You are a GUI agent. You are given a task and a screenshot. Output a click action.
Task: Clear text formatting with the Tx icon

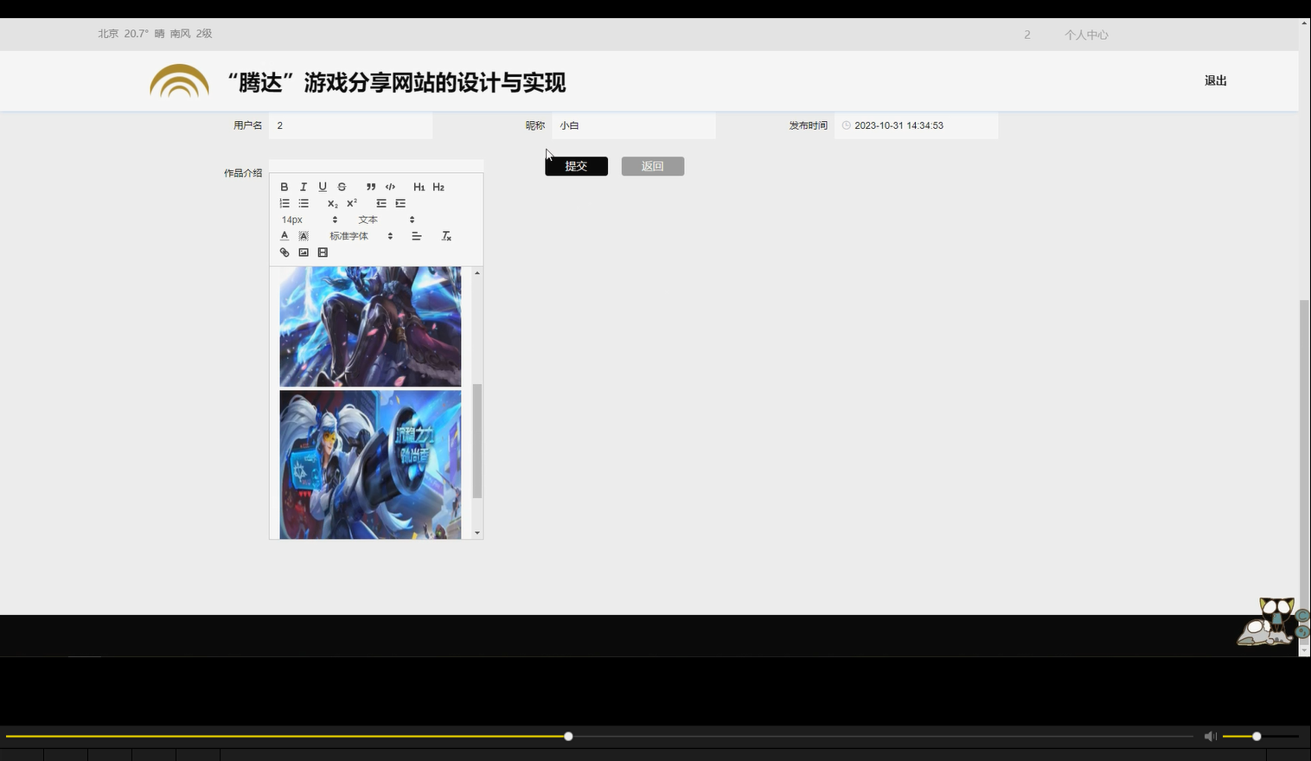(446, 236)
